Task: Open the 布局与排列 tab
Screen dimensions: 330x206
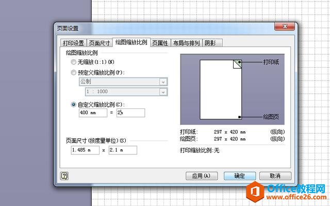Action: point(187,43)
